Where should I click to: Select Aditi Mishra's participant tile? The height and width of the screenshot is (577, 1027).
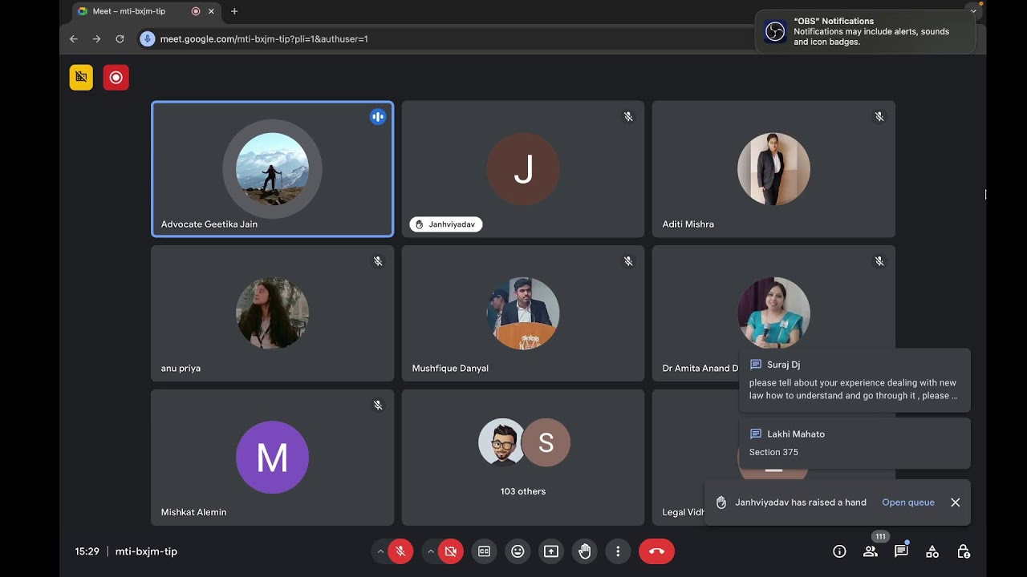(x=773, y=169)
